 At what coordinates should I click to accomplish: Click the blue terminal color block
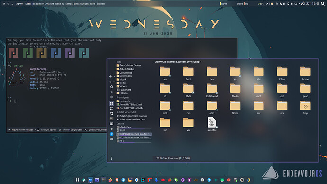tap(55, 53)
